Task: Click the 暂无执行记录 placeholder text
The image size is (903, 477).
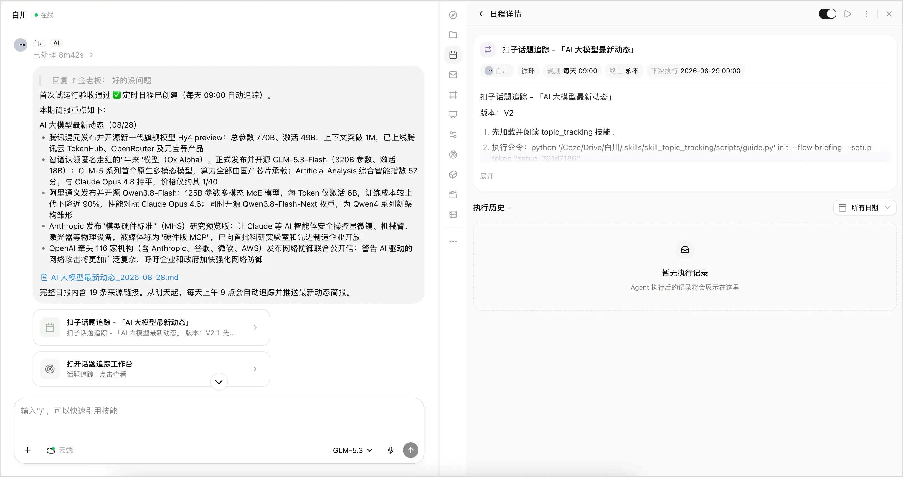Action: point(685,273)
